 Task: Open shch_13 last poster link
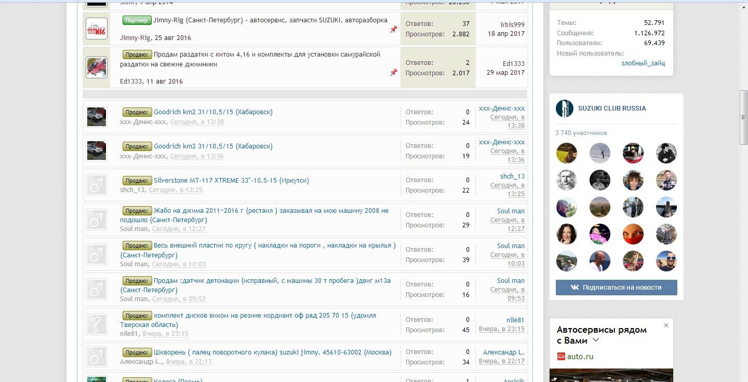(x=512, y=176)
